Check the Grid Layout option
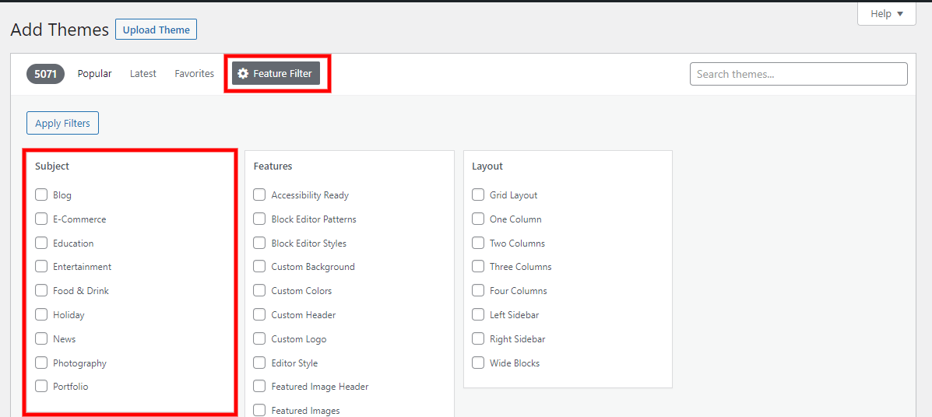Screen dimensions: 932x417 coord(478,194)
